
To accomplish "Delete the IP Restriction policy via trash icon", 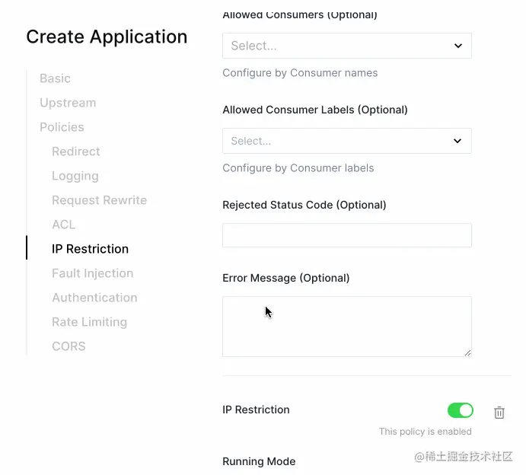I will 499,413.
